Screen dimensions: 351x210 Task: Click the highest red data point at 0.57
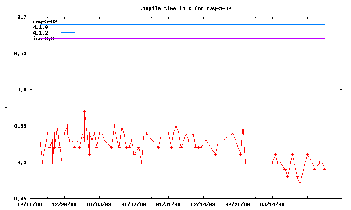[84, 111]
